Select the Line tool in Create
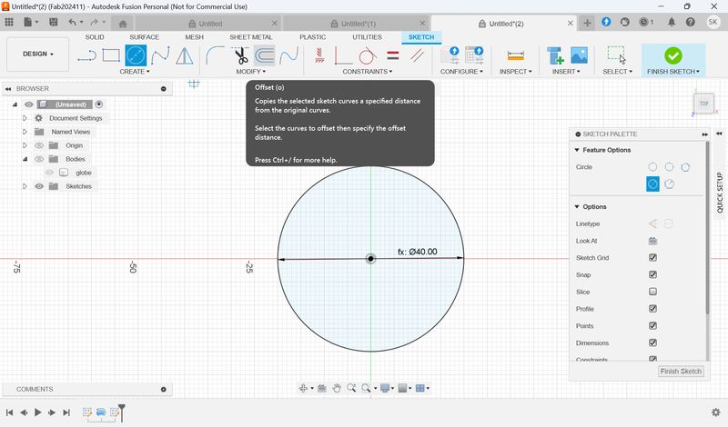This screenshot has width=728, height=427. pos(86,55)
